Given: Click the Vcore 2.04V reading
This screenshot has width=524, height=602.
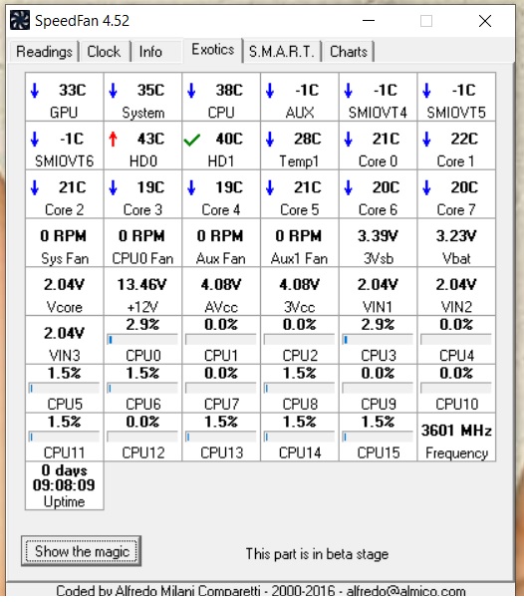Looking at the screenshot, I should click(x=65, y=291).
